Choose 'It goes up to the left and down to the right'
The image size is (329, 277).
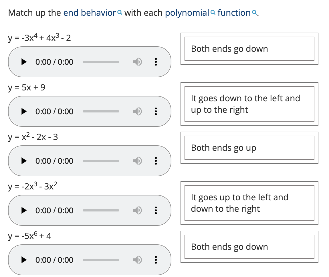[249, 203]
